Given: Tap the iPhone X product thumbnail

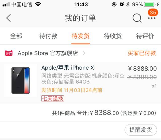Looking at the screenshot, I should (x=21, y=80).
